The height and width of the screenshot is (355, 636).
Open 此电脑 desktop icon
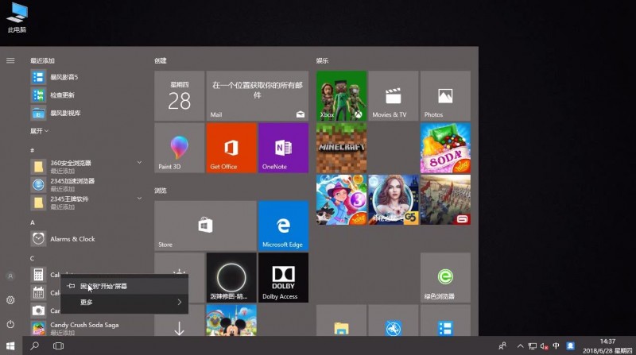pos(17,18)
